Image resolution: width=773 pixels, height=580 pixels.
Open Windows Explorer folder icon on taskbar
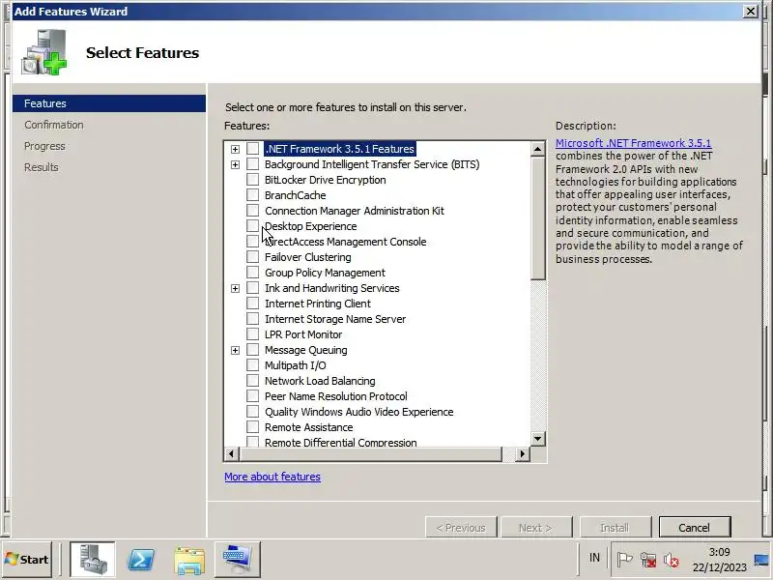coord(189,560)
